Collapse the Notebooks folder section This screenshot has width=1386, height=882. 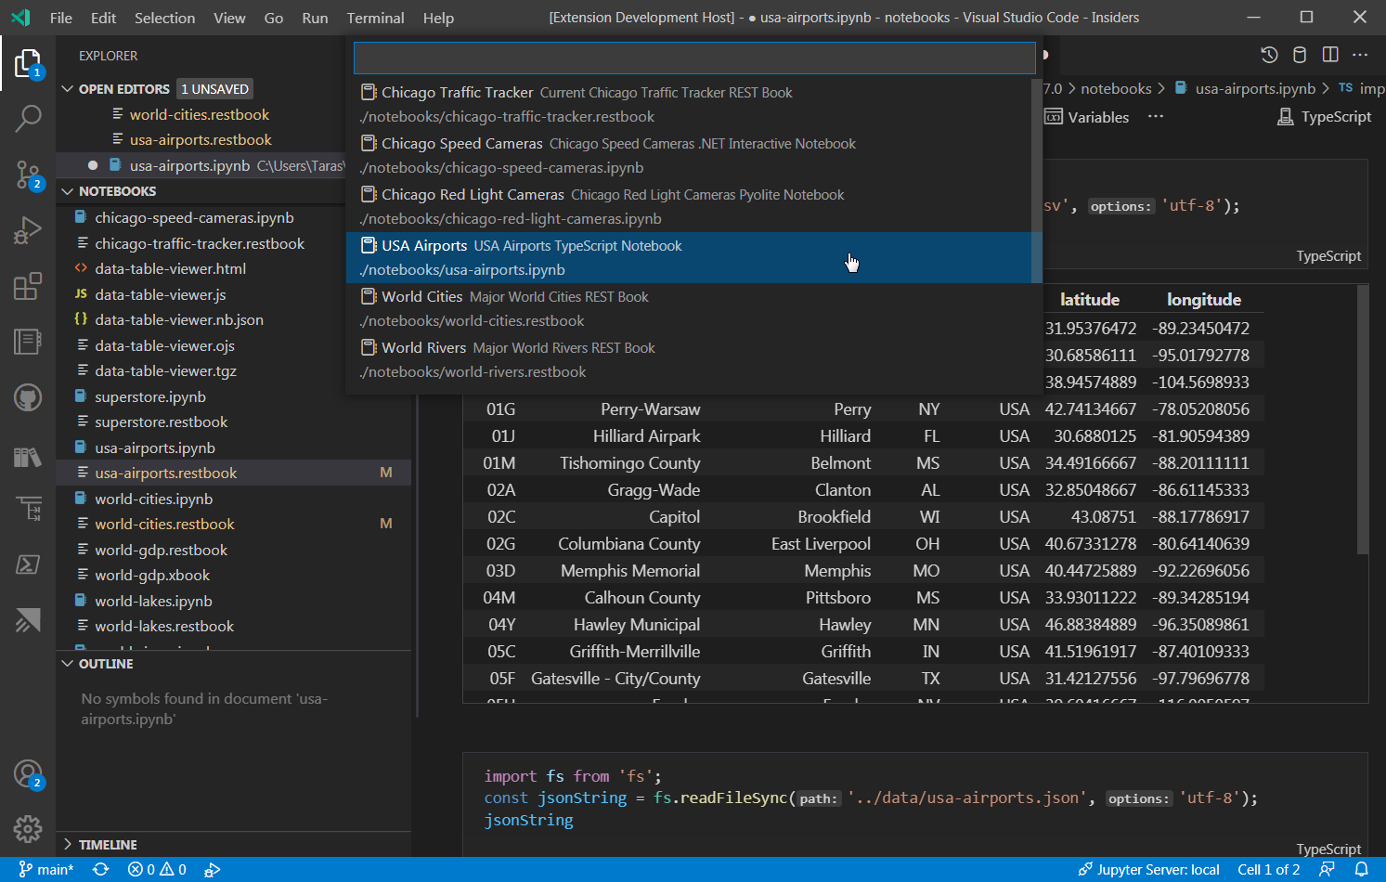click(67, 191)
